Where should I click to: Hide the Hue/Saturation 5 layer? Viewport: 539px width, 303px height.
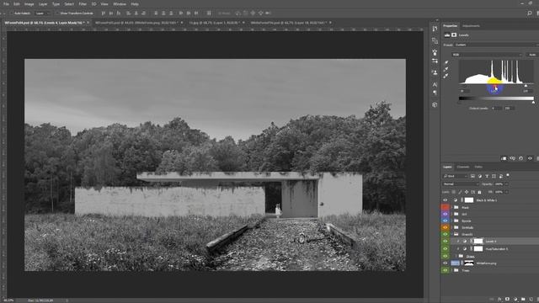[446, 249]
